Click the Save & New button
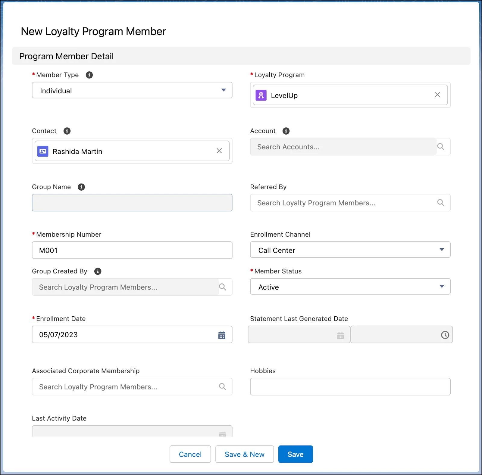 coord(245,454)
